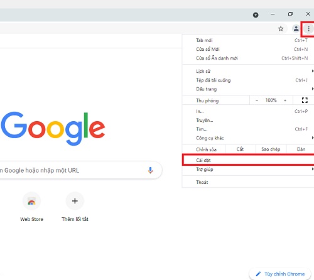Expand 'Công cụ khác' submenu

pos(248,138)
